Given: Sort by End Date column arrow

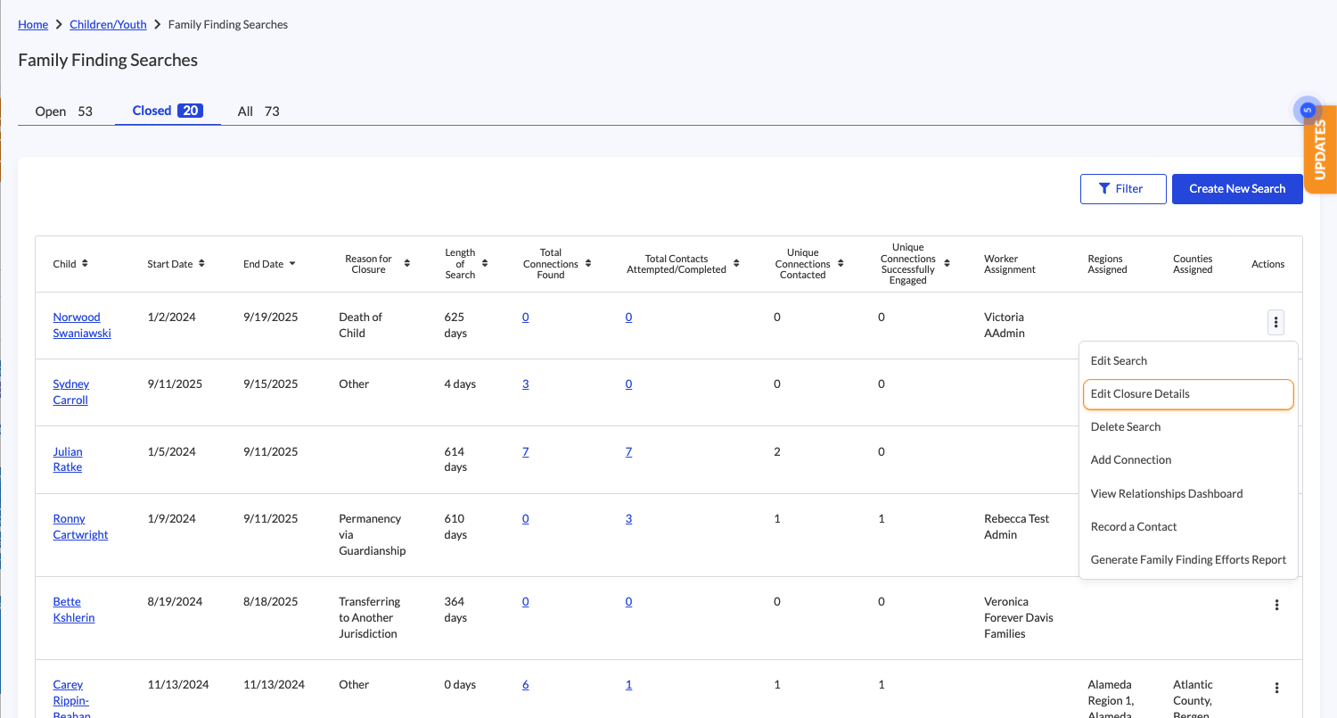Looking at the screenshot, I should [x=292, y=264].
